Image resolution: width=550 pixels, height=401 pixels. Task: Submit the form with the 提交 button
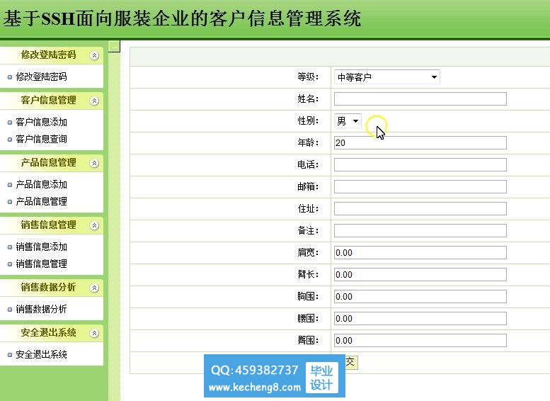pos(351,362)
